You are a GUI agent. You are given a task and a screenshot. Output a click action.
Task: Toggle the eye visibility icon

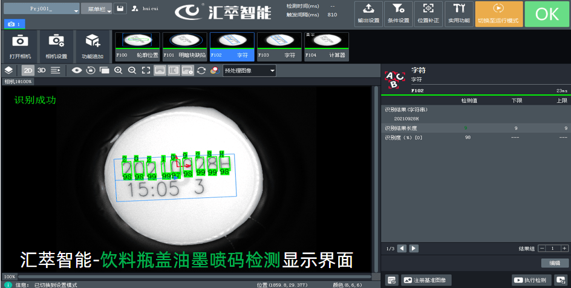pos(77,70)
